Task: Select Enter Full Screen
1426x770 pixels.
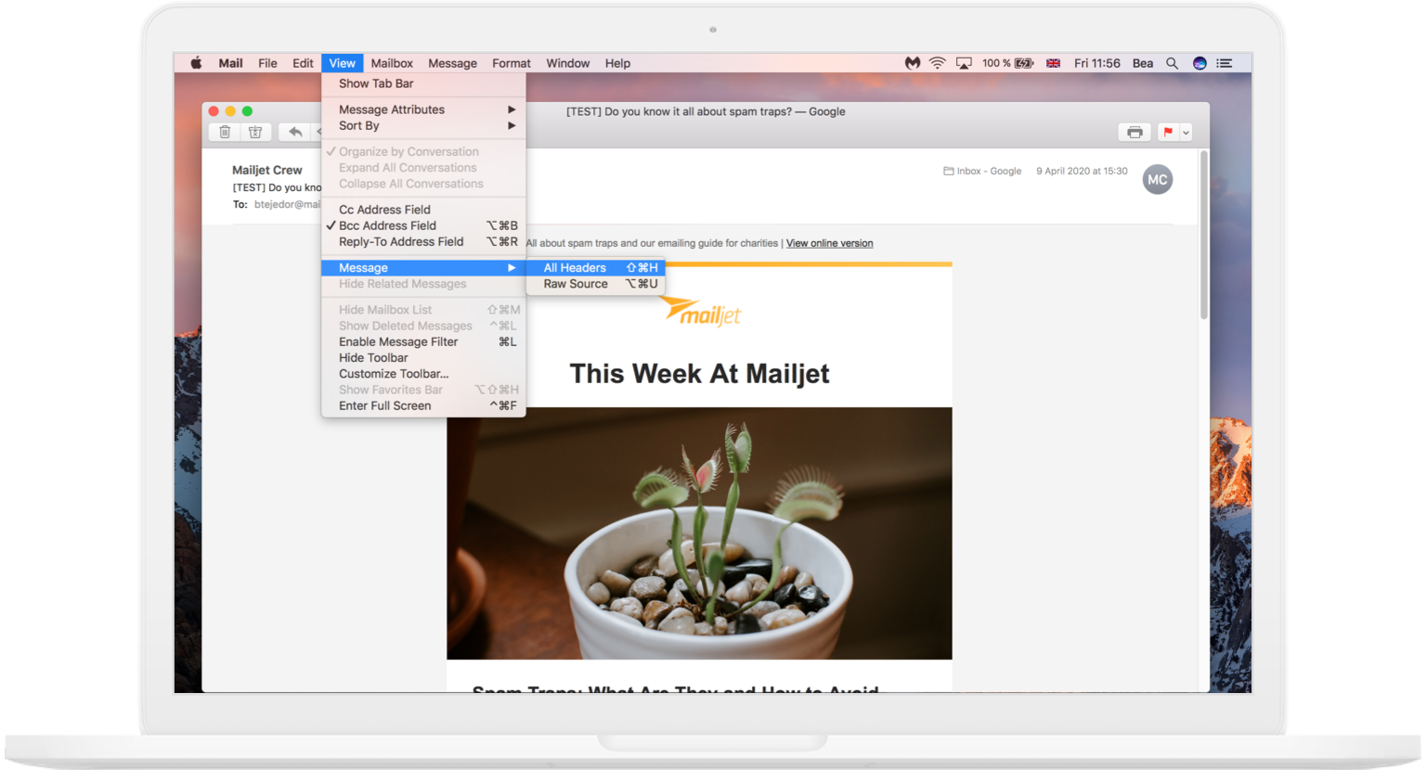Action: tap(423, 405)
